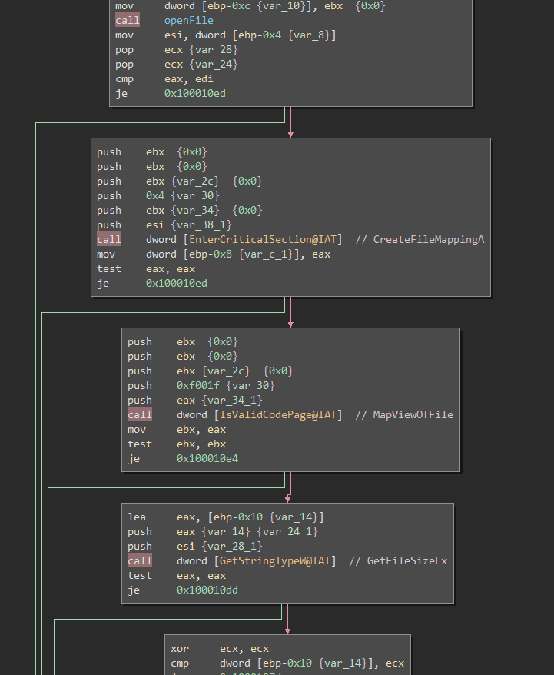Follow address 0x100010ed below cmp eax, edi
The image size is (554, 675).
pos(195,94)
